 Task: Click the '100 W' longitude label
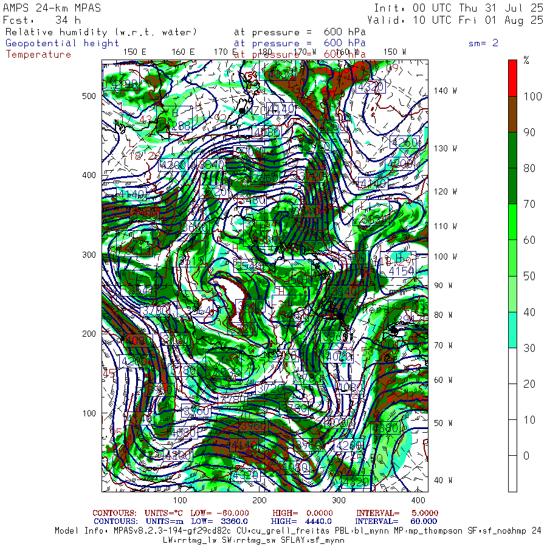pyautogui.click(x=446, y=256)
